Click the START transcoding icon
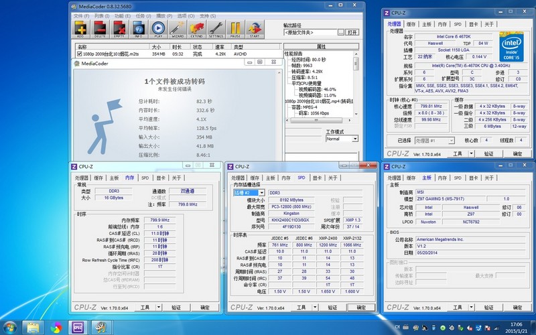The height and width of the screenshot is (335, 536). (255, 29)
